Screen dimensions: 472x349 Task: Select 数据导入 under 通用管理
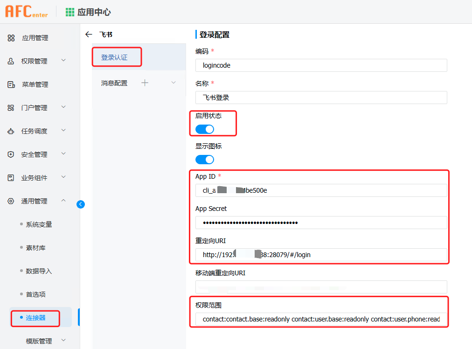click(39, 271)
